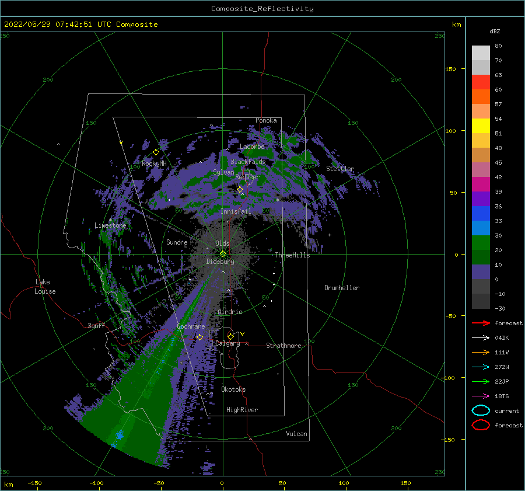Select the orange 57-60 dBZ color swatch
525x491 pixels.
tap(481, 96)
